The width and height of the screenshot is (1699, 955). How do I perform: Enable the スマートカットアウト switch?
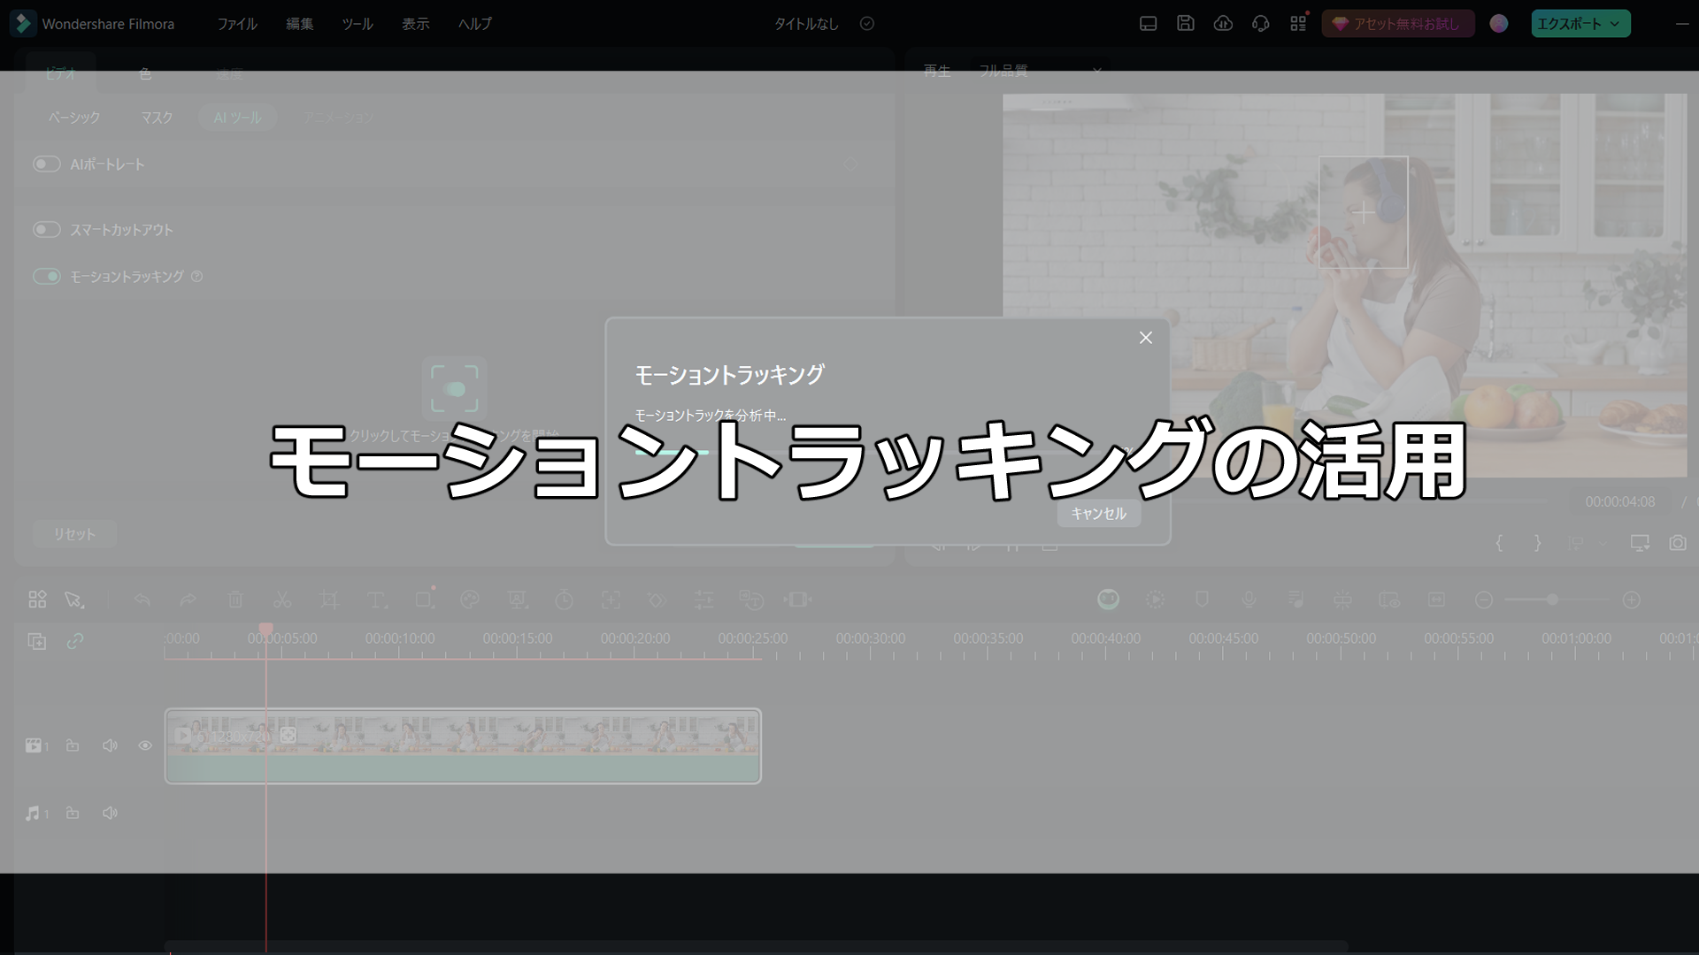47,230
